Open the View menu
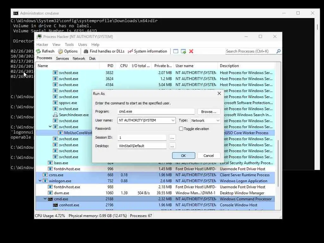Viewport: 324px width, 243px height. pyautogui.click(x=56, y=45)
